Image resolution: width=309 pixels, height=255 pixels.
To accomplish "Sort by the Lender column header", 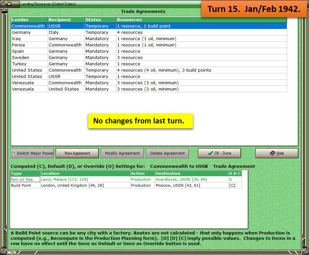I will [x=30, y=20].
